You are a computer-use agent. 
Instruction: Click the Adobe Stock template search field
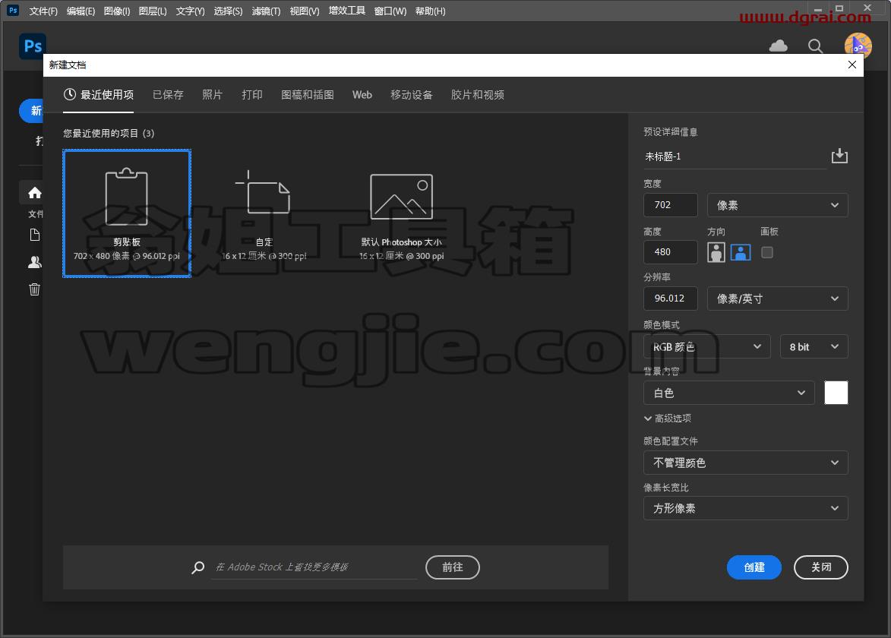tap(314, 567)
